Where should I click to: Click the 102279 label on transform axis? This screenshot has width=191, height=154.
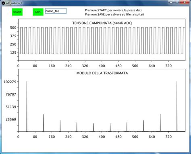[x=10, y=82]
